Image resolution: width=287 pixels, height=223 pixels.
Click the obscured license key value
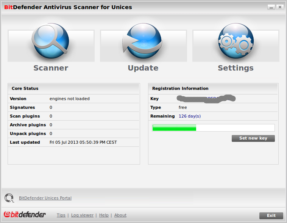[206, 99]
